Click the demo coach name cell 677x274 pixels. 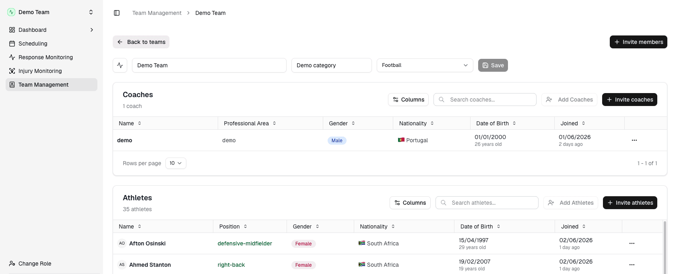125,140
